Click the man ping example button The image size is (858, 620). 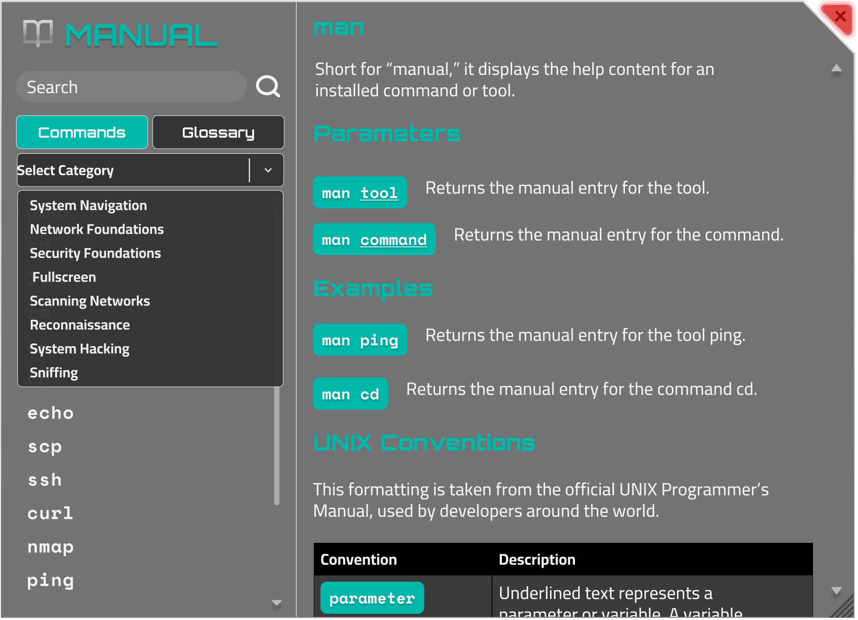(x=360, y=340)
